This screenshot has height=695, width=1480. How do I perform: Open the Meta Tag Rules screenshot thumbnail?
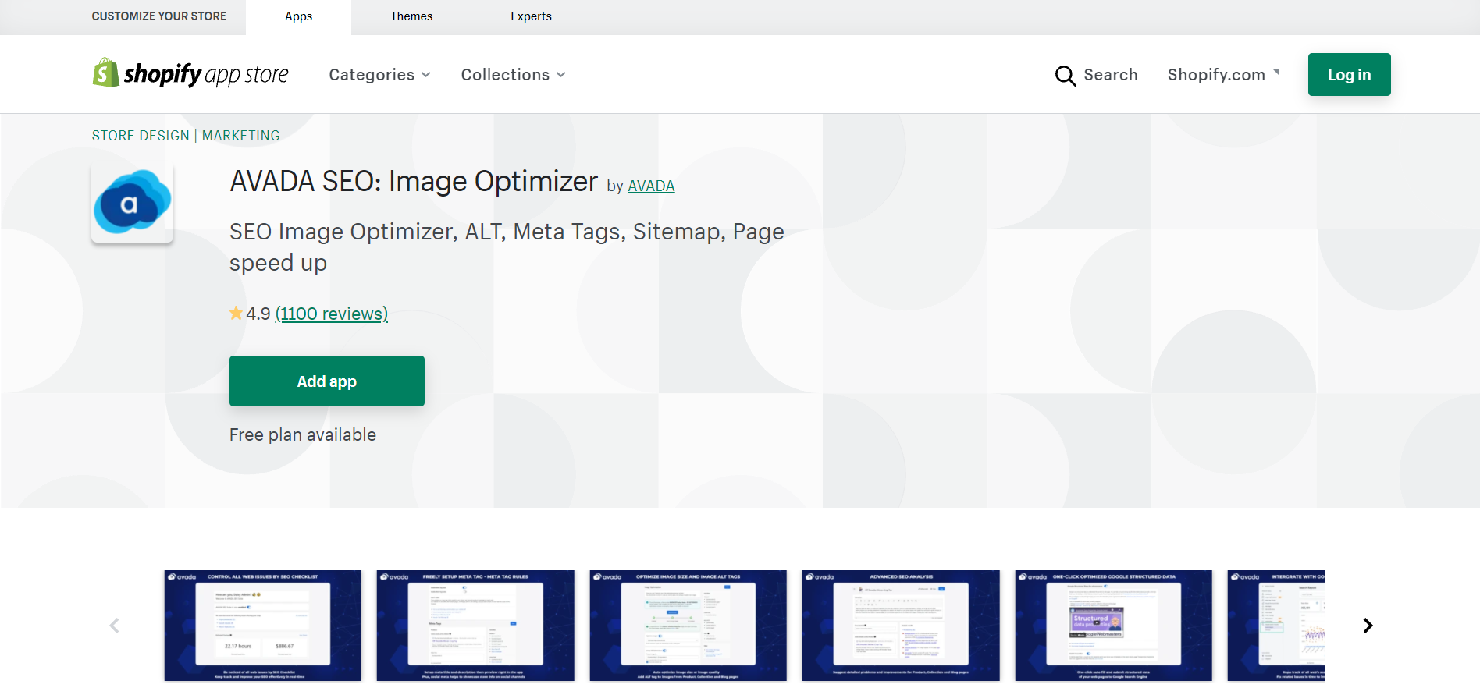(x=475, y=626)
